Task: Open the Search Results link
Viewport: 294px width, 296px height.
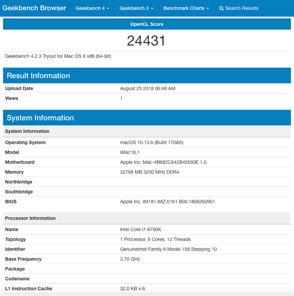Action: click(x=239, y=8)
